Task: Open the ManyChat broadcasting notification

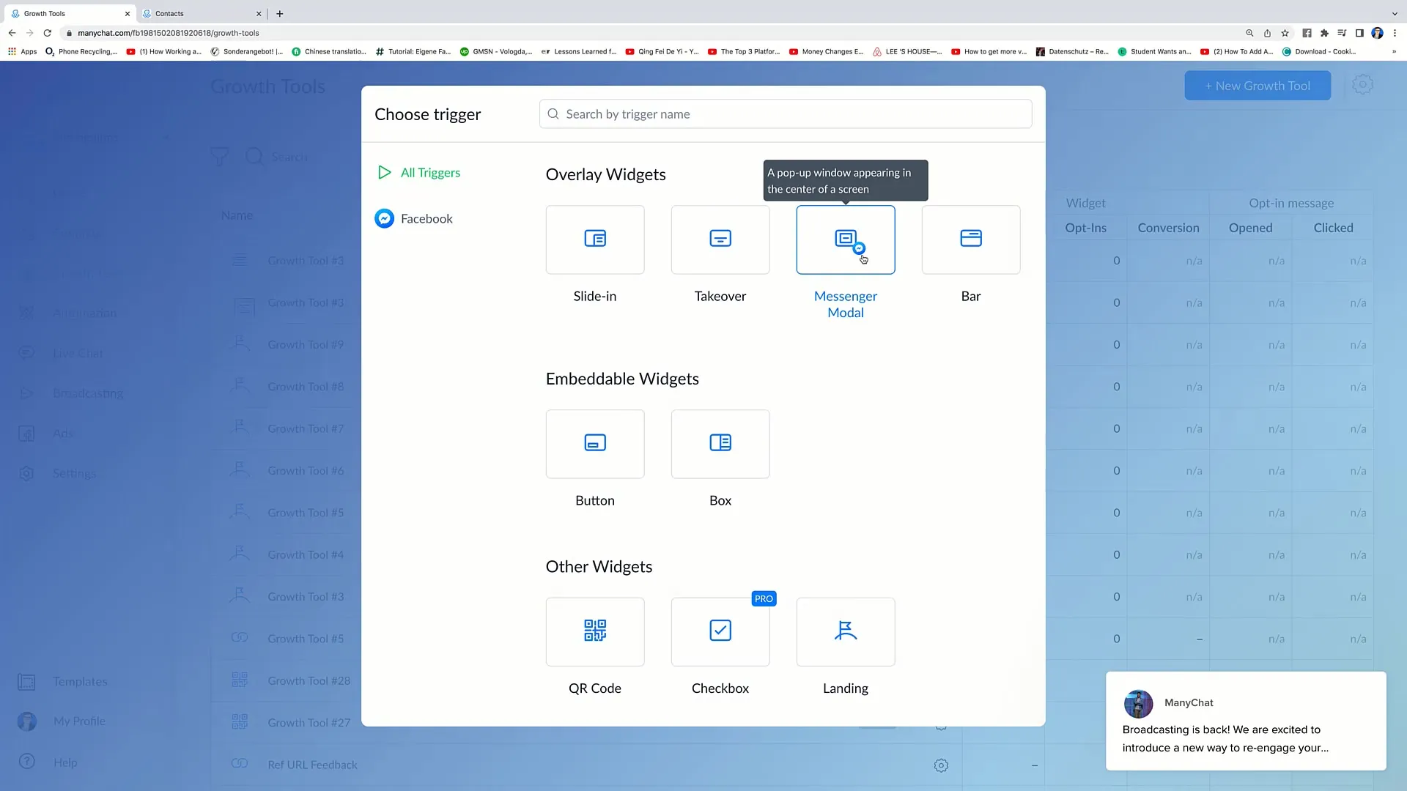Action: (x=1246, y=721)
